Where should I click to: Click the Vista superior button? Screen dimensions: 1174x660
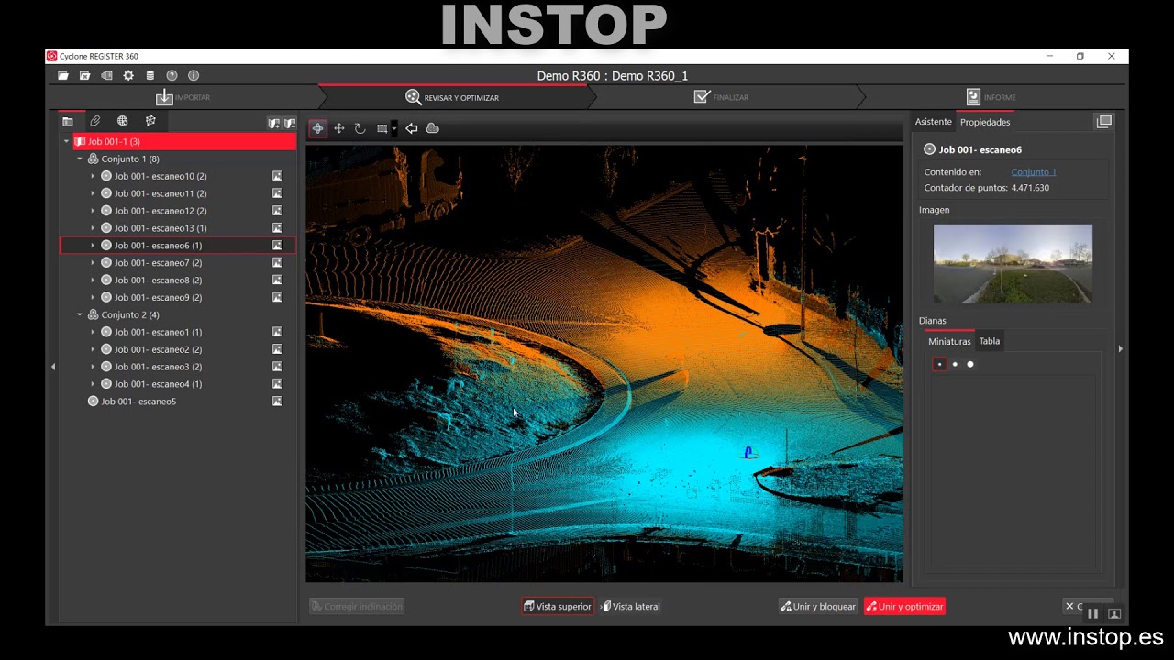(x=558, y=607)
